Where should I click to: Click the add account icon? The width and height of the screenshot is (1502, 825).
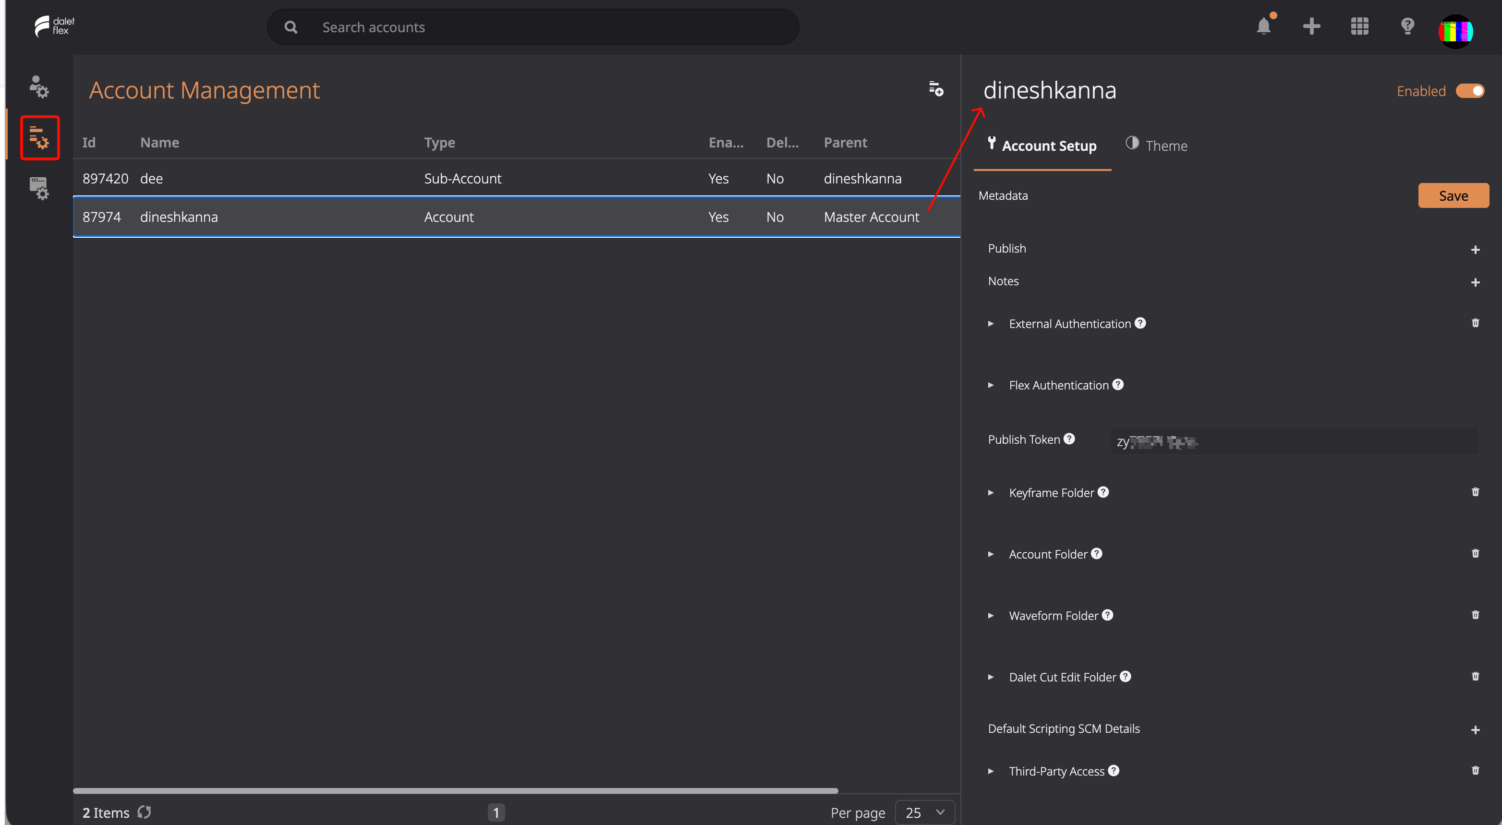pyautogui.click(x=936, y=89)
